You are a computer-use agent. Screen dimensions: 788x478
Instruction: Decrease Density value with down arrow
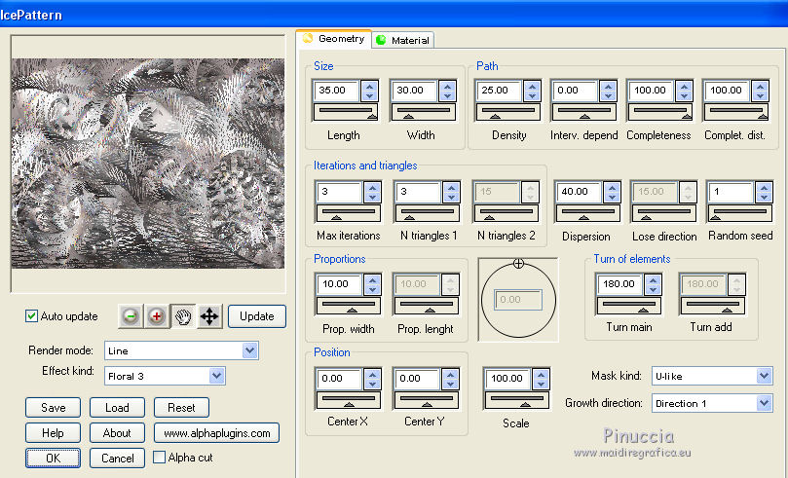tap(531, 96)
